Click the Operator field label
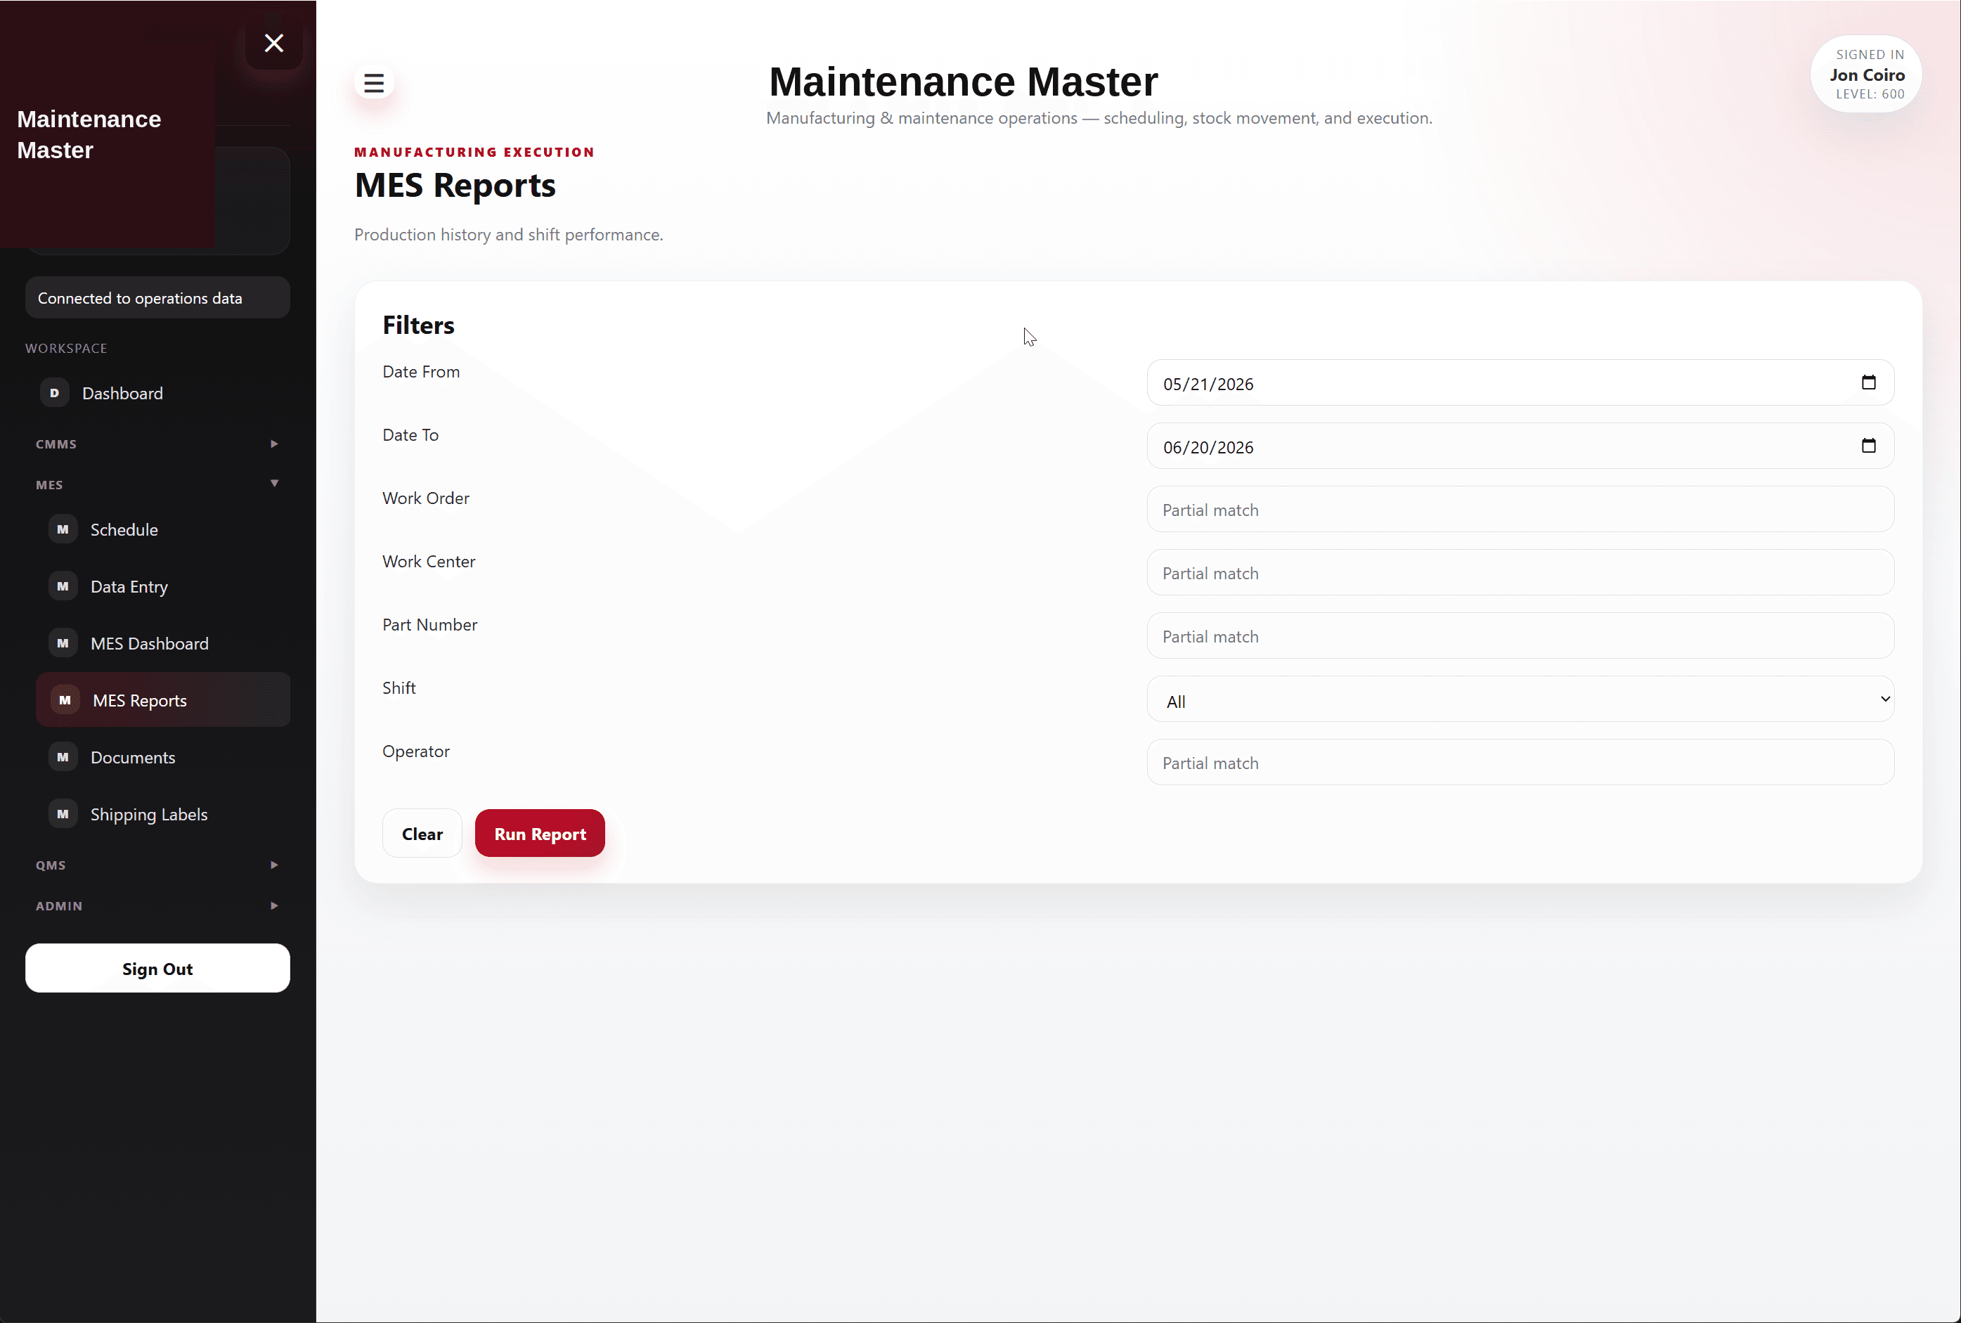This screenshot has width=1961, height=1323. click(x=416, y=751)
